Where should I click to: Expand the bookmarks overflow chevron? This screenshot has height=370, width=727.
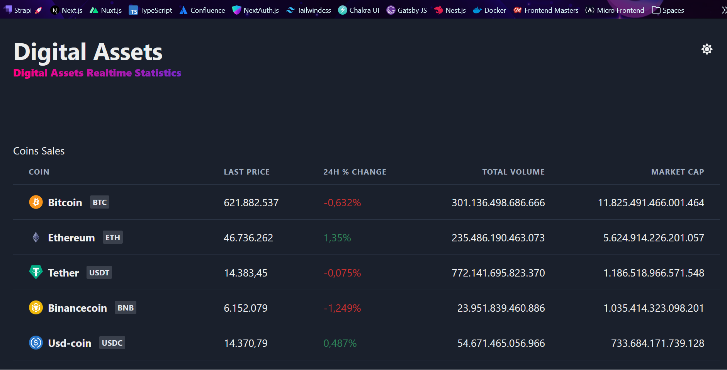tap(724, 10)
